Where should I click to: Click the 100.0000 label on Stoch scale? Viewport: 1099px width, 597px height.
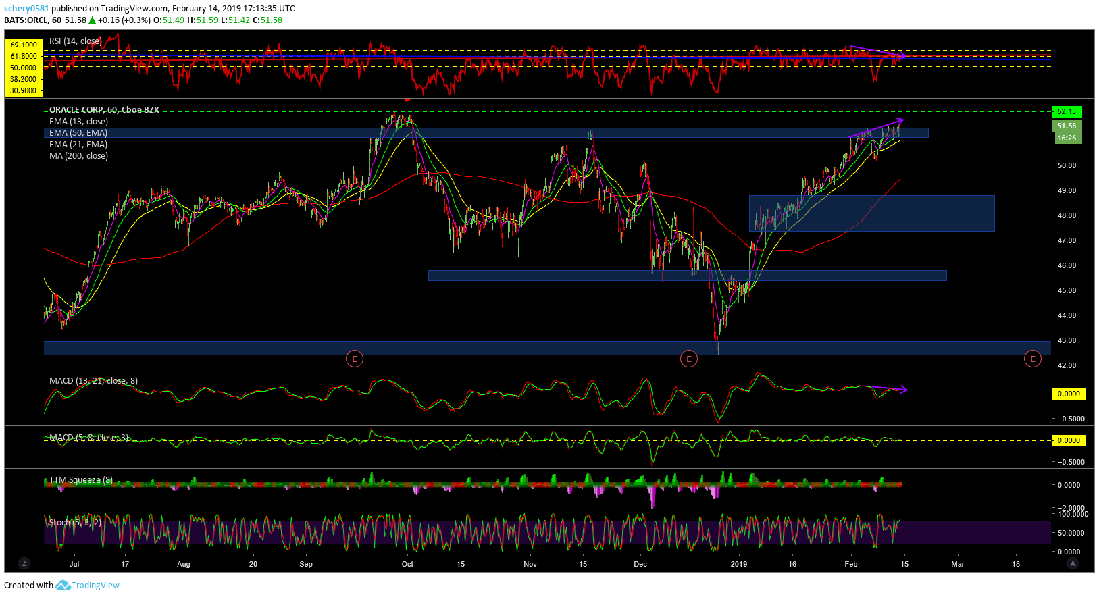coord(1072,515)
